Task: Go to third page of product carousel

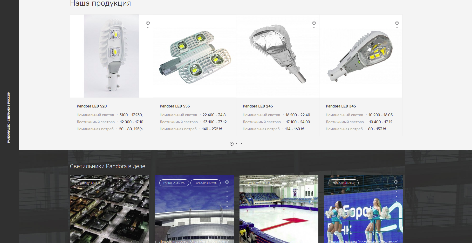Action: tap(242, 144)
